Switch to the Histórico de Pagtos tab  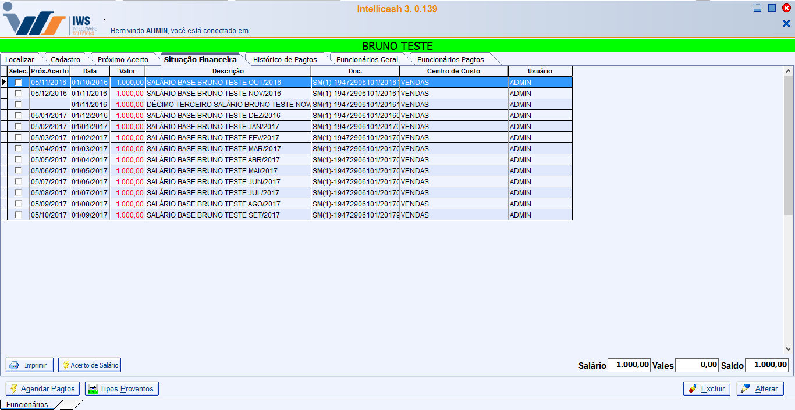pyautogui.click(x=285, y=59)
